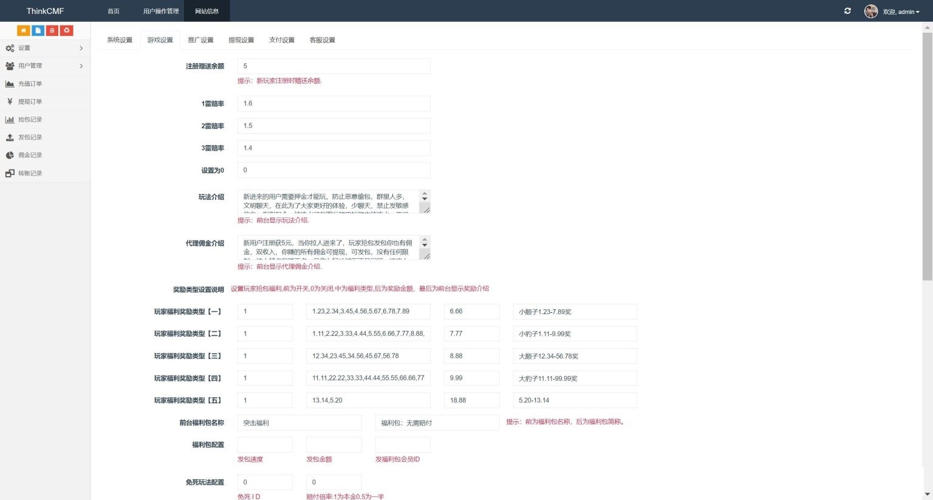
Task: Open the 推广设置 tab
Action: point(201,40)
